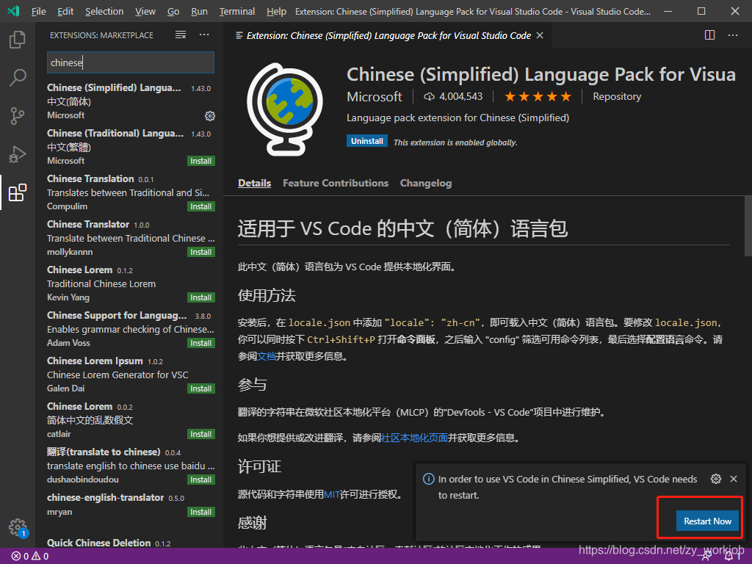This screenshot has height=564, width=752.
Task: Clear extensions search results icon
Action: [181, 35]
